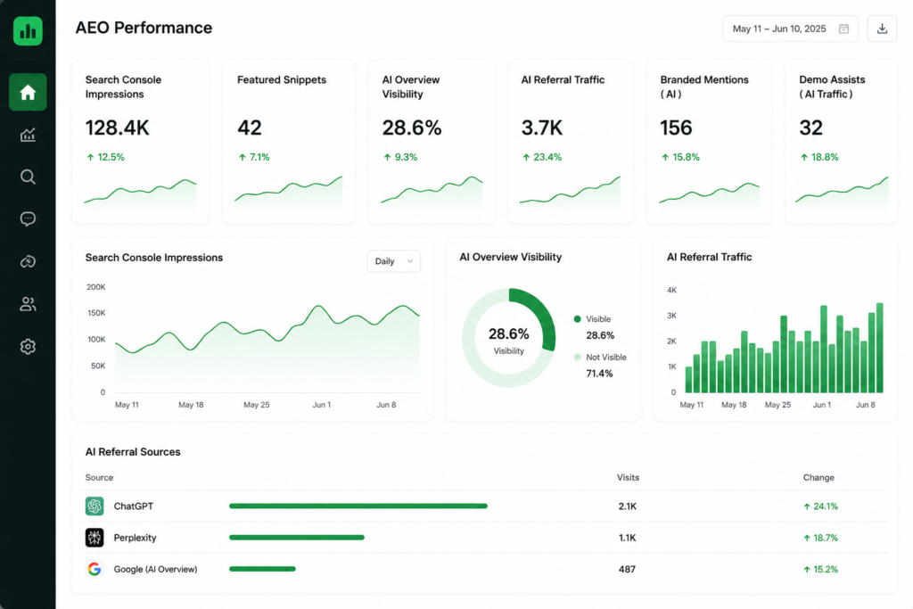Image resolution: width=913 pixels, height=609 pixels.
Task: Open the Home dashboard in sidebar
Action: click(28, 92)
